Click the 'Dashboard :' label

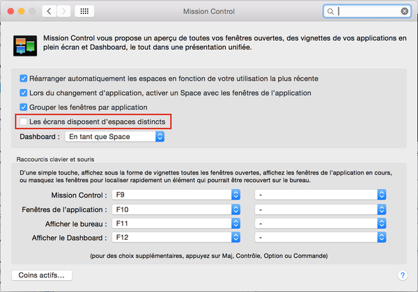[40, 137]
